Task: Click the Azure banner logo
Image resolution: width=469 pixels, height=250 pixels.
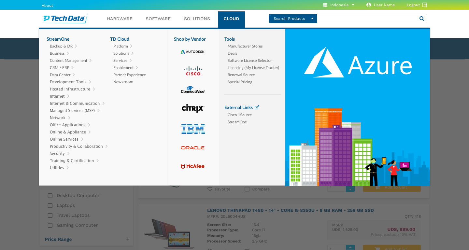Action: point(358,62)
